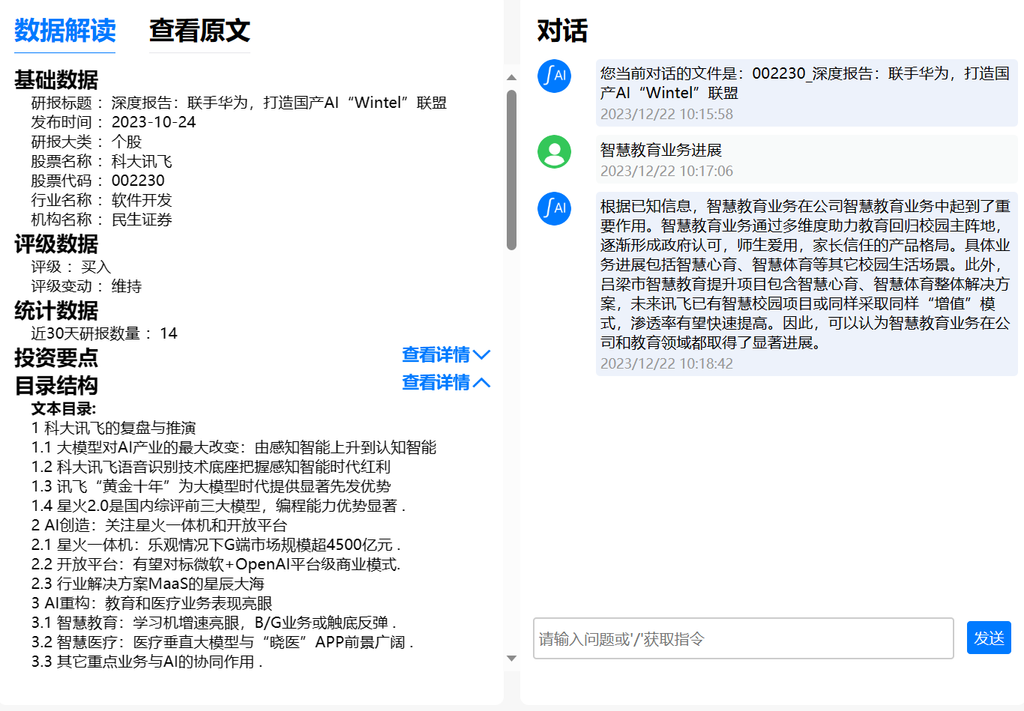The image size is (1024, 711).
Task: Select the user message 智慧教育业务进展
Action: coord(660,150)
